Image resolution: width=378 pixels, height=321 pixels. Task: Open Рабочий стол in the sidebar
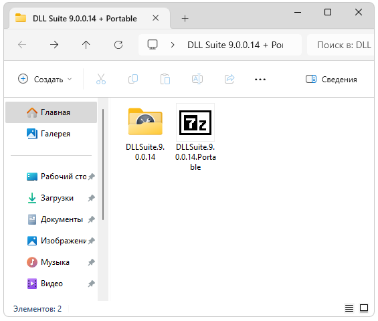[x=51, y=177]
